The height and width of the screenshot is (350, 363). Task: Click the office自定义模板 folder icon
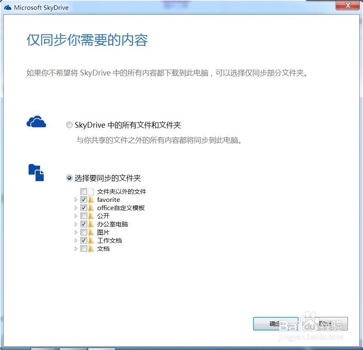(x=91, y=208)
